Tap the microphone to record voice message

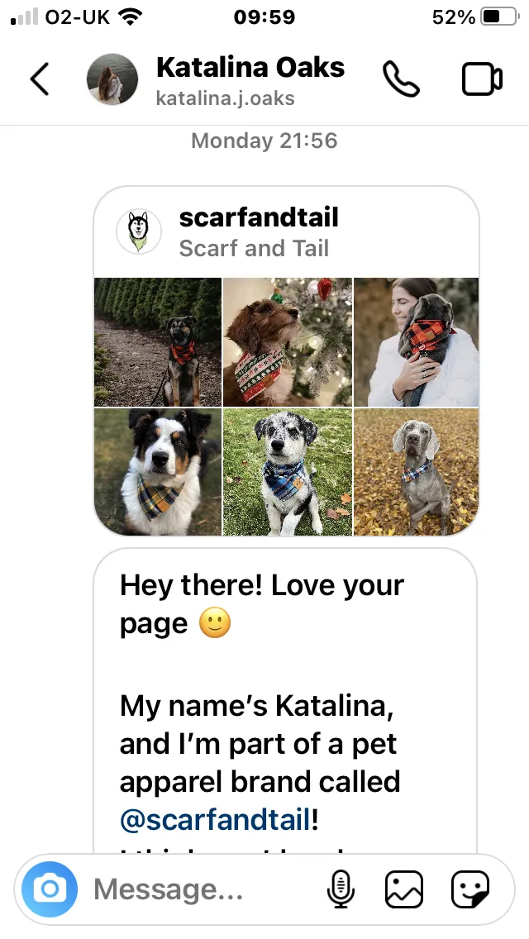[x=341, y=889]
